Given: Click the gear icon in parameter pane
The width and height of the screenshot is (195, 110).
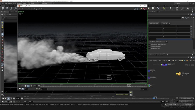Looking at the screenshot, I should (x=183, y=18).
